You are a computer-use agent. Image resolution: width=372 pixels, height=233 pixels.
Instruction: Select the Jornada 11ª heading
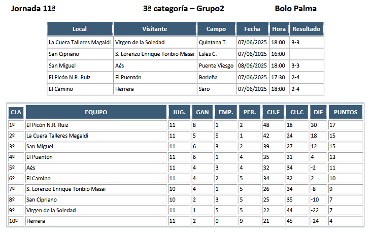[33, 9]
